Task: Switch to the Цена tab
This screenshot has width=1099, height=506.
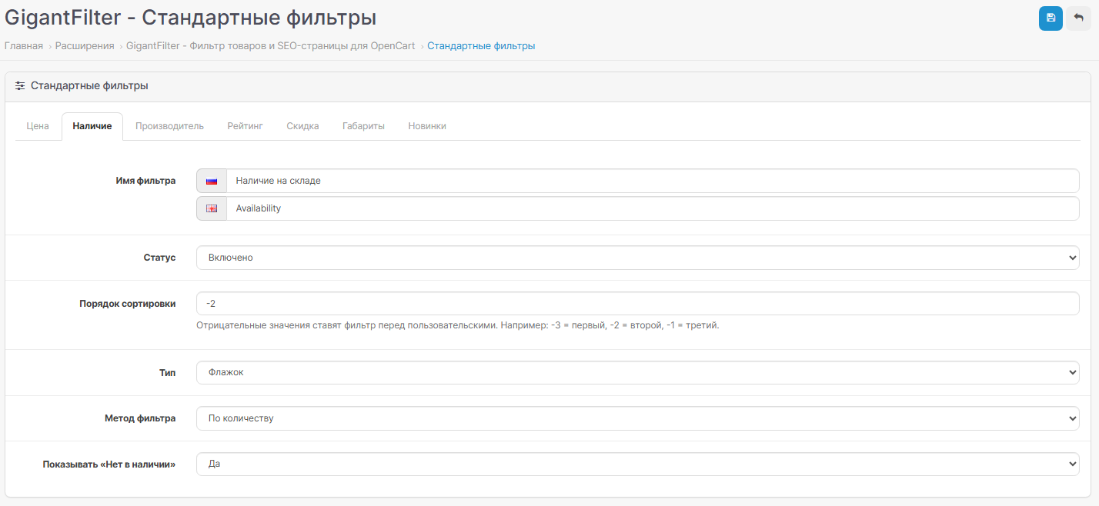Action: (x=38, y=126)
